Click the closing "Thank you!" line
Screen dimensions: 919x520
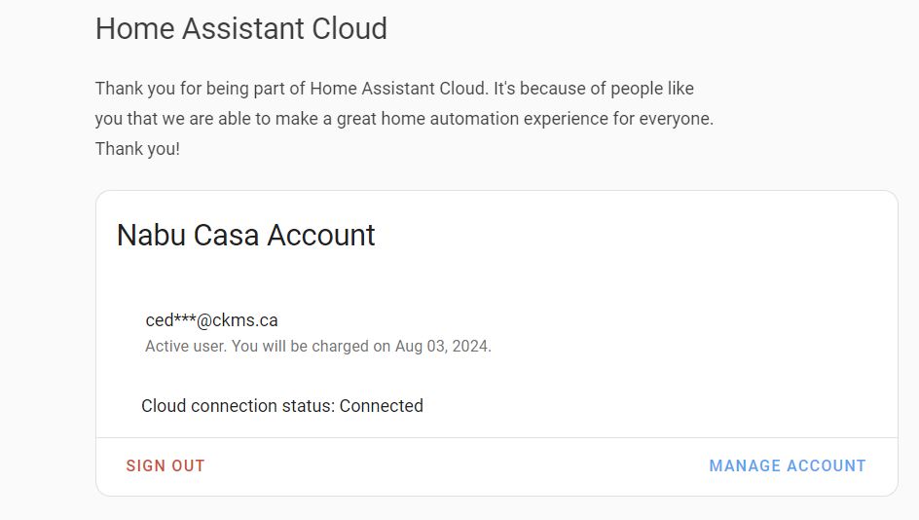[137, 150]
